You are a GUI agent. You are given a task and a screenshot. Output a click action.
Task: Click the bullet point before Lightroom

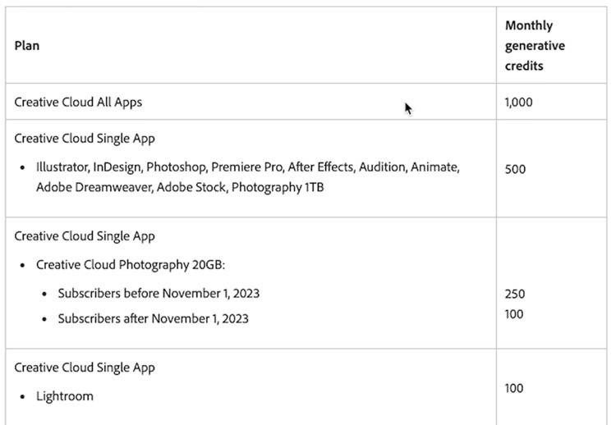click(x=22, y=397)
